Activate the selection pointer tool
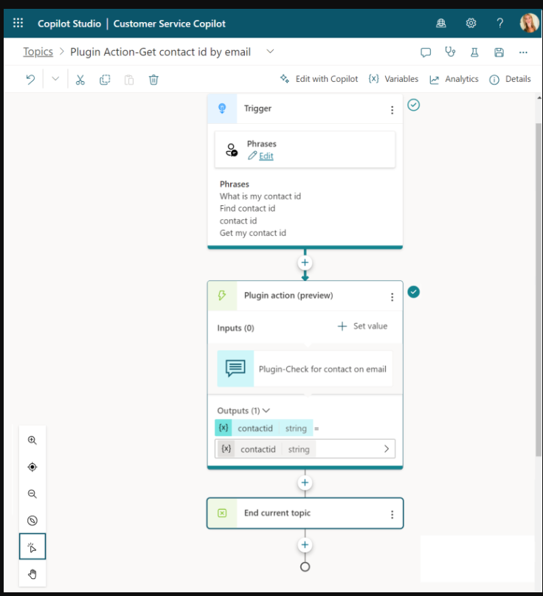 [32, 547]
